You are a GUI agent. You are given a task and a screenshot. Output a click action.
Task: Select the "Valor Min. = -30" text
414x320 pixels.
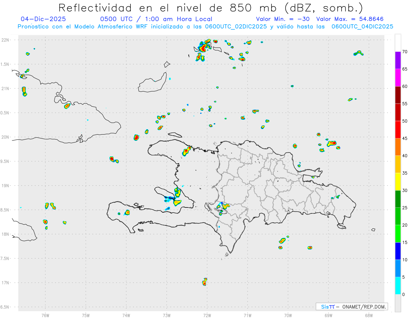[284, 19]
